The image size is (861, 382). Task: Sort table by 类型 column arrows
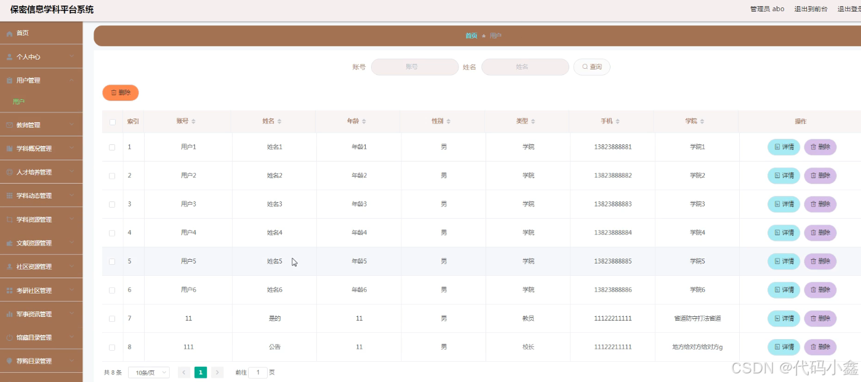533,122
